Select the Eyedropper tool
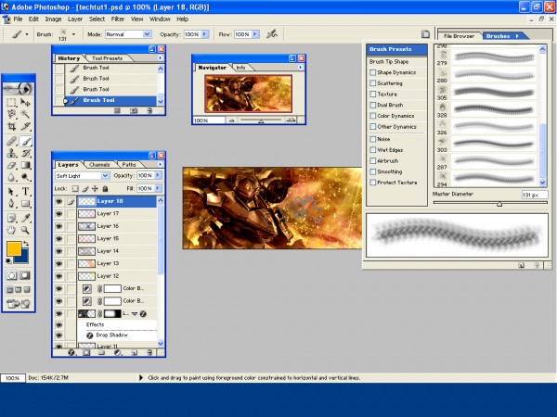Image resolution: width=557 pixels, height=417 pixels. pyautogui.click(x=25, y=218)
